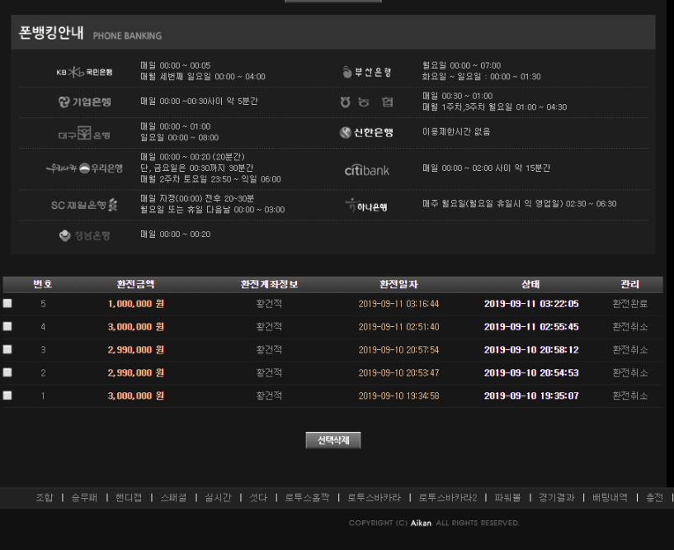Open the 실시간 footer menu
Screen dimensions: 674x550
[x=218, y=497]
